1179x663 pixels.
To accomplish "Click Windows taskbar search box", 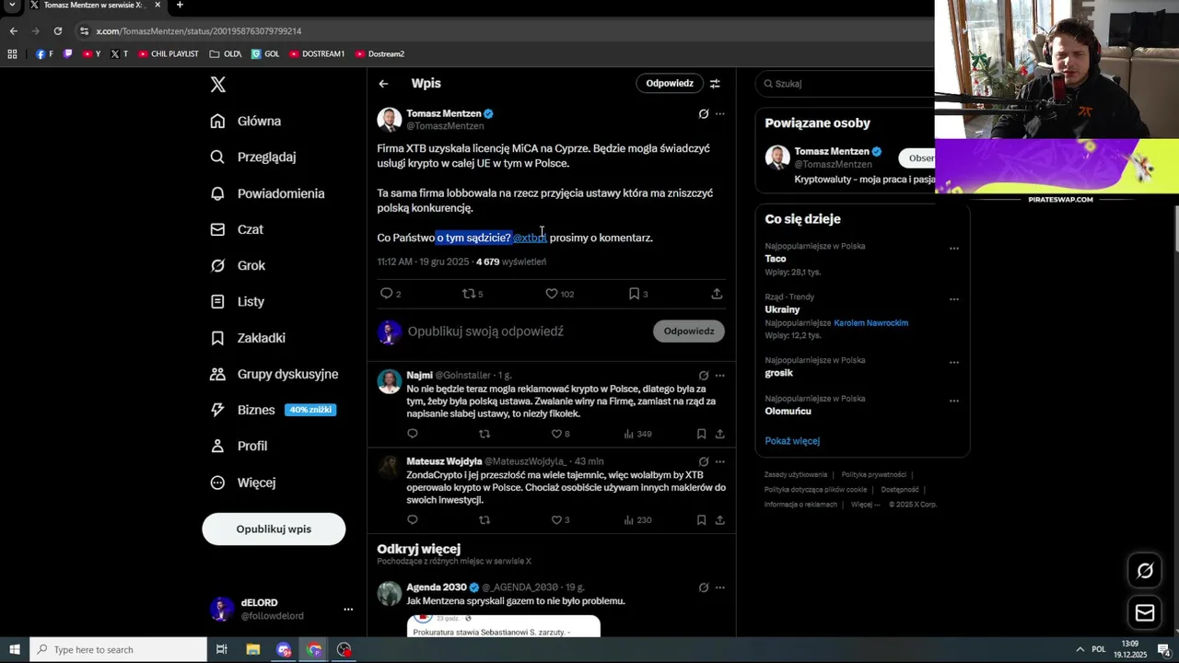I will point(118,649).
